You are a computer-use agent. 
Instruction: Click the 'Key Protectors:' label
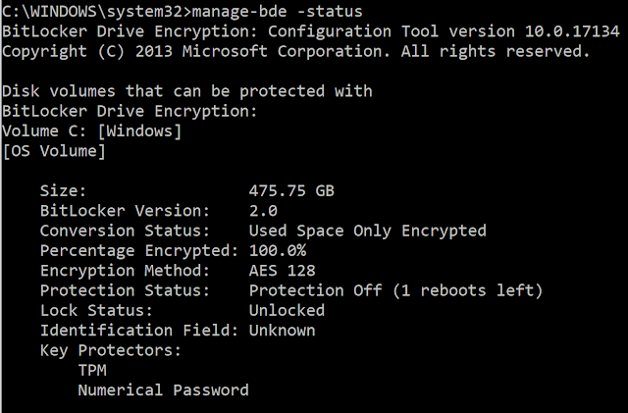pos(96,350)
